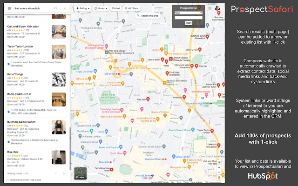The image size is (298, 186).
Task: Collapse the side panel arrow
Action: [x=73, y=93]
